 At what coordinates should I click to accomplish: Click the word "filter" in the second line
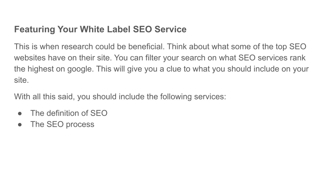pyautogui.click(x=153, y=58)
